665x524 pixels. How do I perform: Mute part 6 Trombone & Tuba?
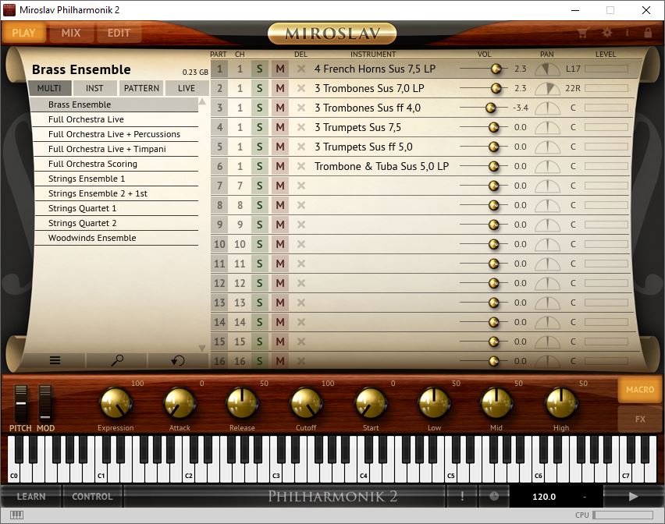[x=280, y=166]
